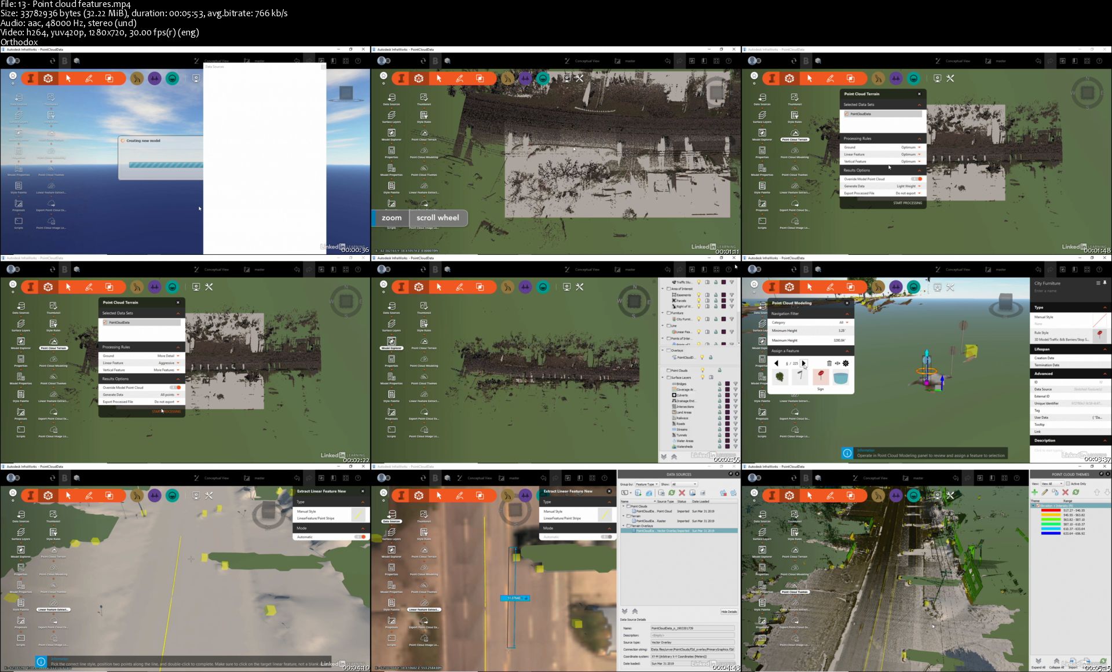Choose the Sign thumbnail in Assign a Feature

pyautogui.click(x=820, y=378)
